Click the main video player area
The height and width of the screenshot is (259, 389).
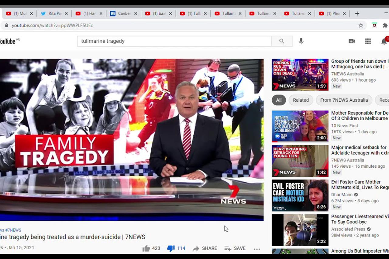[132, 140]
